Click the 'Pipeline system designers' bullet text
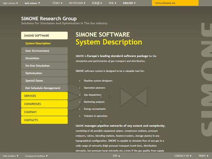 tap(98, 81)
